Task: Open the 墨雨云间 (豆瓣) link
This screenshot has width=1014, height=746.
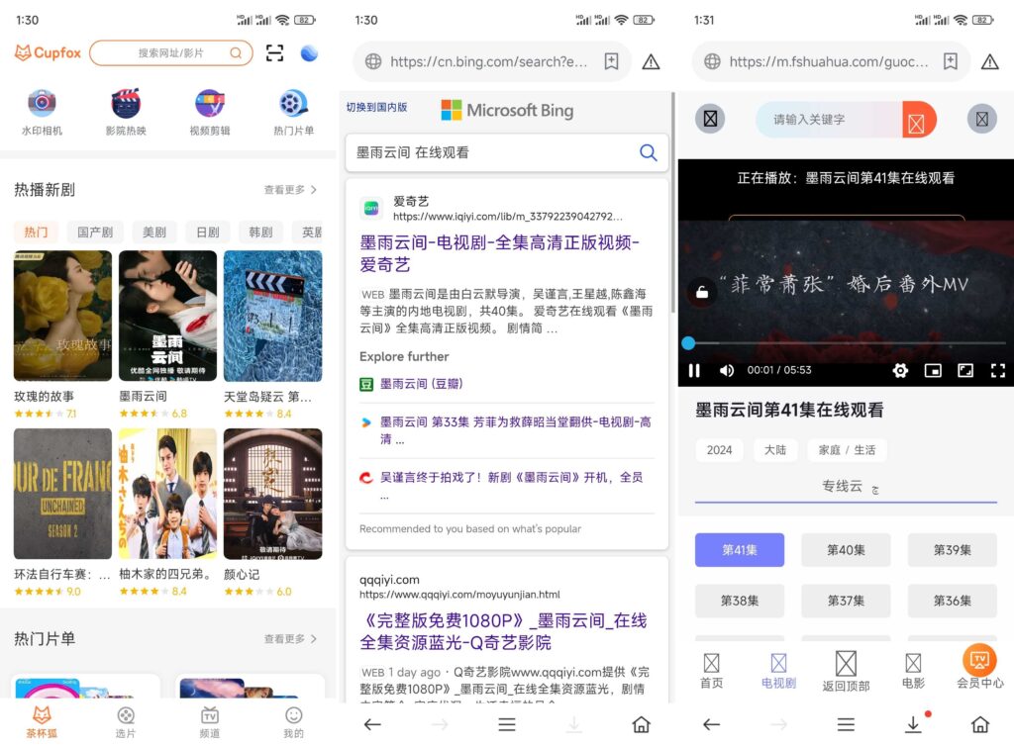Action: point(421,384)
